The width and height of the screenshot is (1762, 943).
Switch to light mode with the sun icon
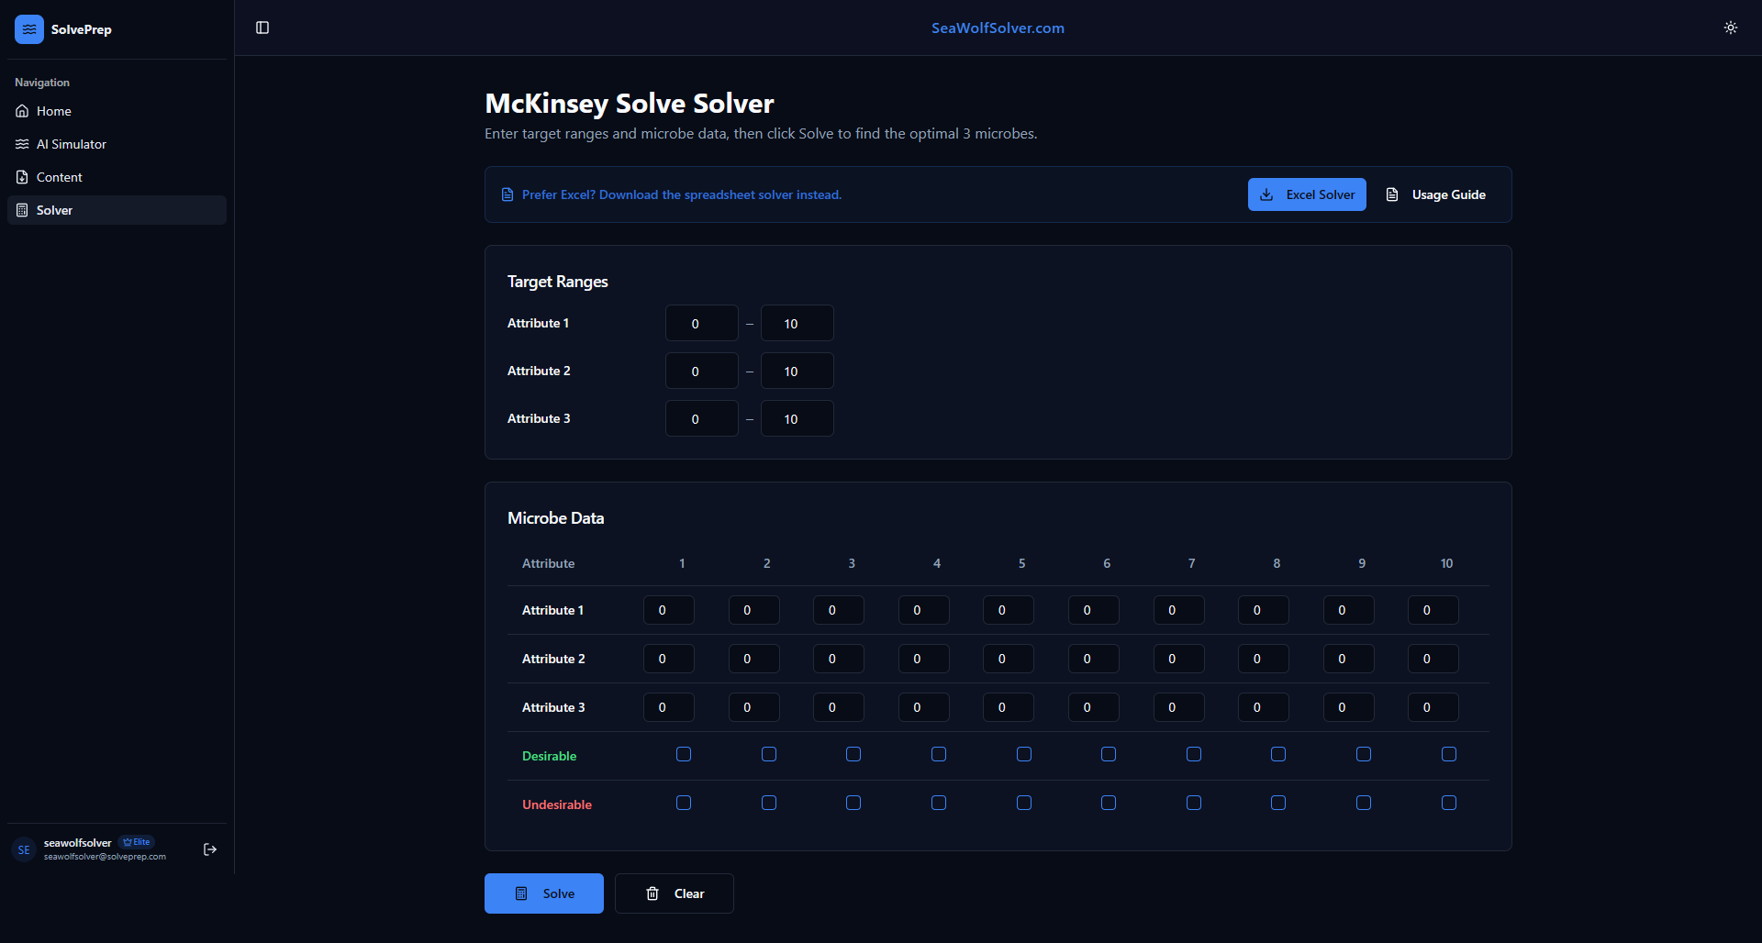[1731, 28]
